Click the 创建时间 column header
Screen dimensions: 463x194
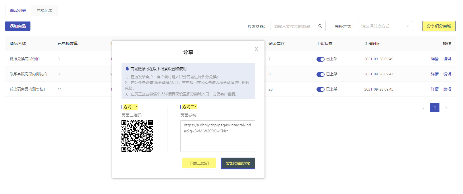point(372,44)
